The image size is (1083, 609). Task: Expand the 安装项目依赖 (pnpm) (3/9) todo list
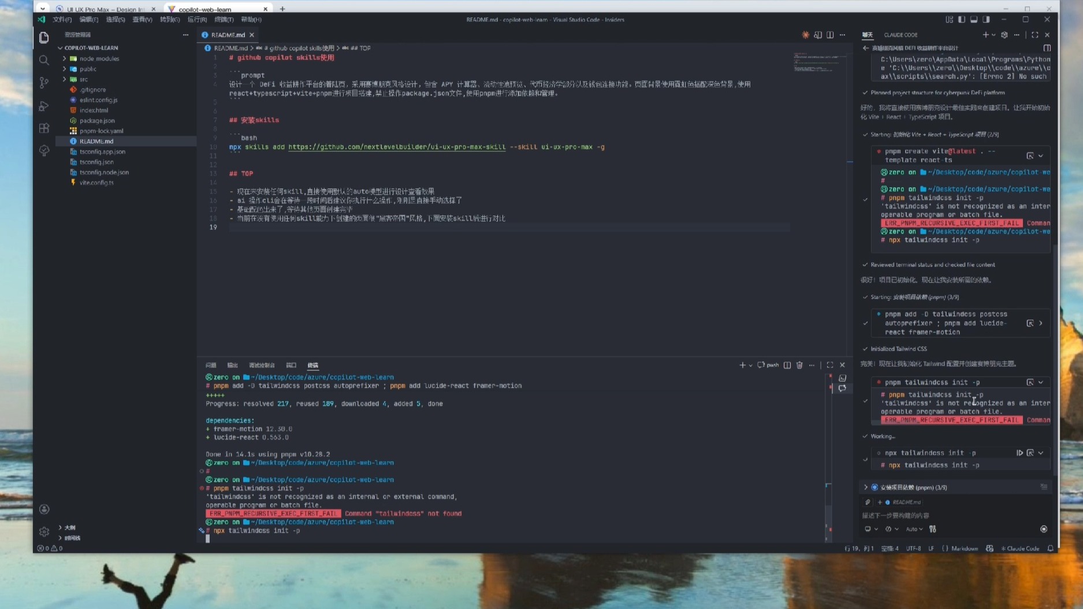[866, 487]
